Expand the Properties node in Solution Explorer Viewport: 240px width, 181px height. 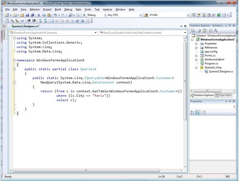tap(196, 44)
